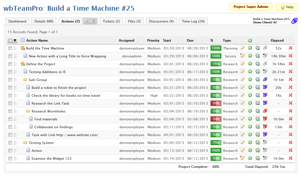Viewport: 301px width, 187px height.
Task: Open the Tickets (2) tab
Action: [x=111, y=21]
